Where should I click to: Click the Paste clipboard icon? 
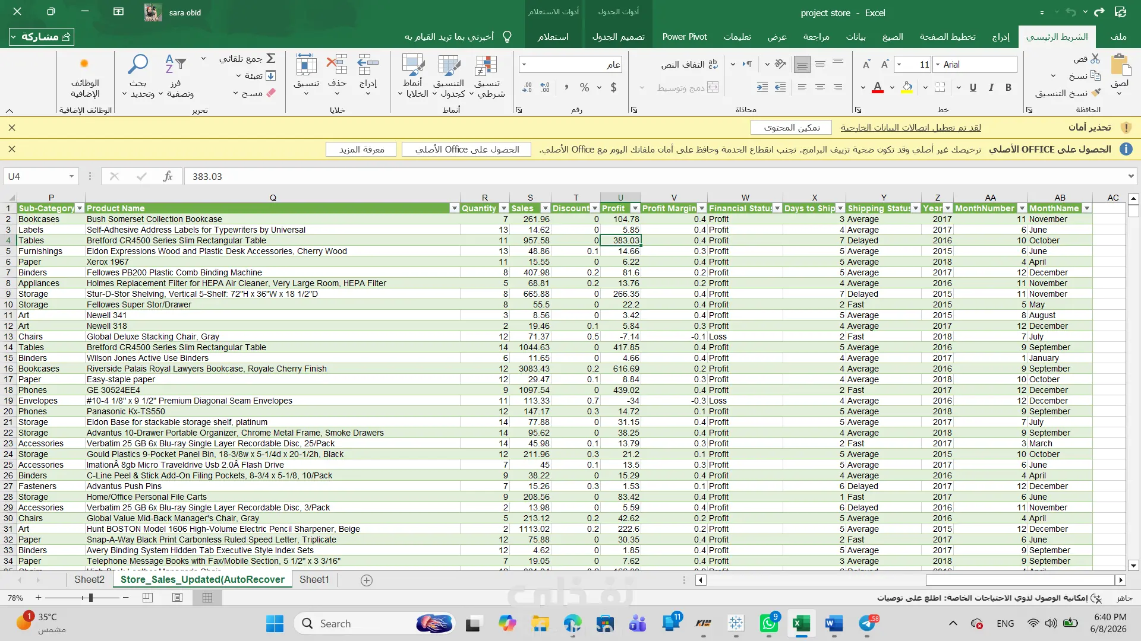(x=1120, y=65)
